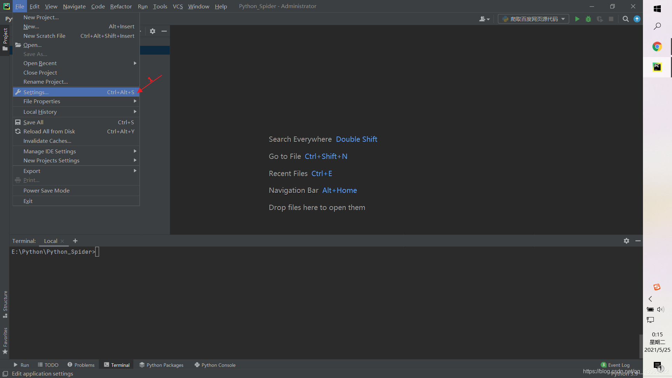Click the clock showing 0:15
The height and width of the screenshot is (378, 672).
(x=657, y=335)
